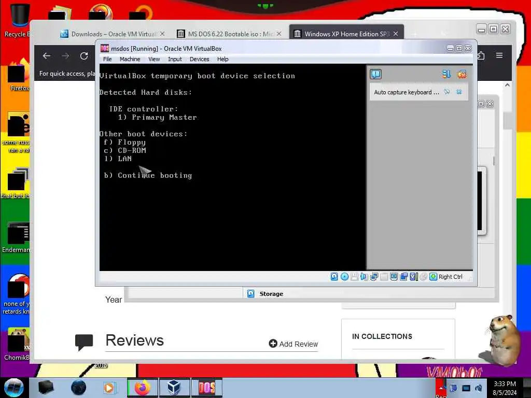
Task: Click the Reviews speech bubble icon
Action: coord(83,342)
